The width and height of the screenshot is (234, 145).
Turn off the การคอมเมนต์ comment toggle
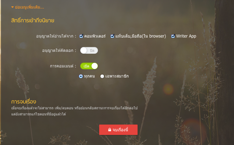(89, 66)
